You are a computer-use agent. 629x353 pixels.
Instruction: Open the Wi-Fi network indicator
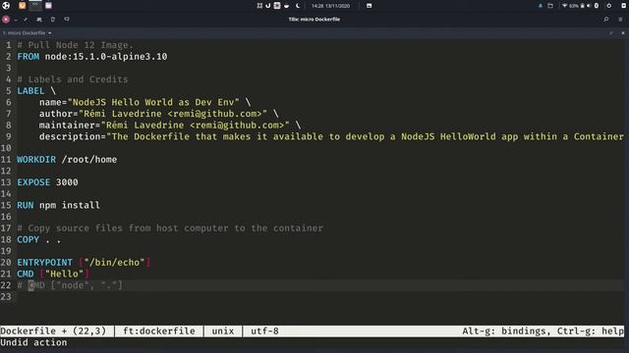coord(565,6)
